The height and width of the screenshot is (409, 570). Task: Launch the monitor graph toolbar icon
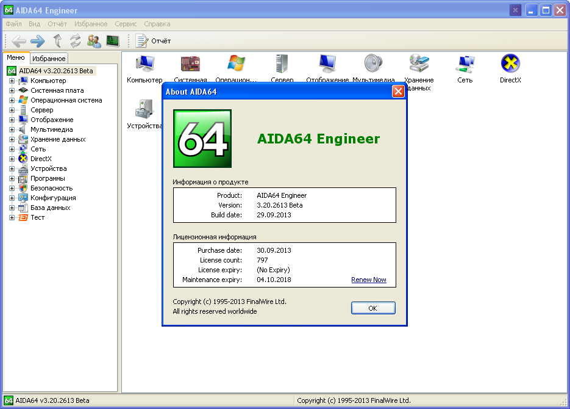tap(113, 41)
